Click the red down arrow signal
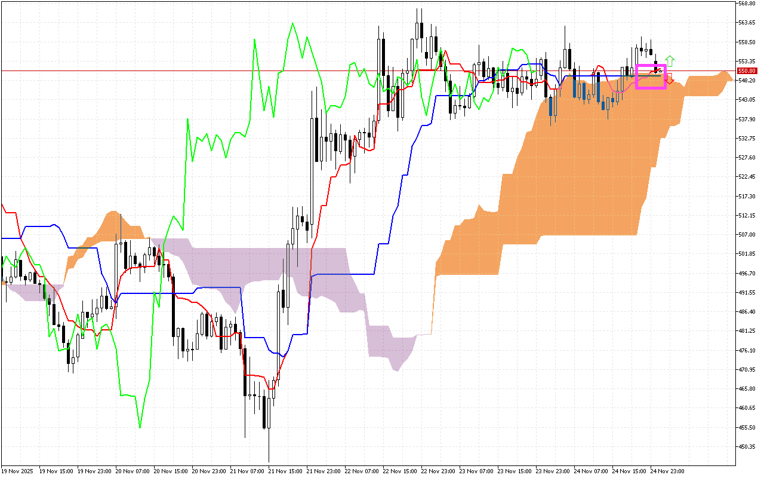Screen dimensions: 764x478 (670, 79)
